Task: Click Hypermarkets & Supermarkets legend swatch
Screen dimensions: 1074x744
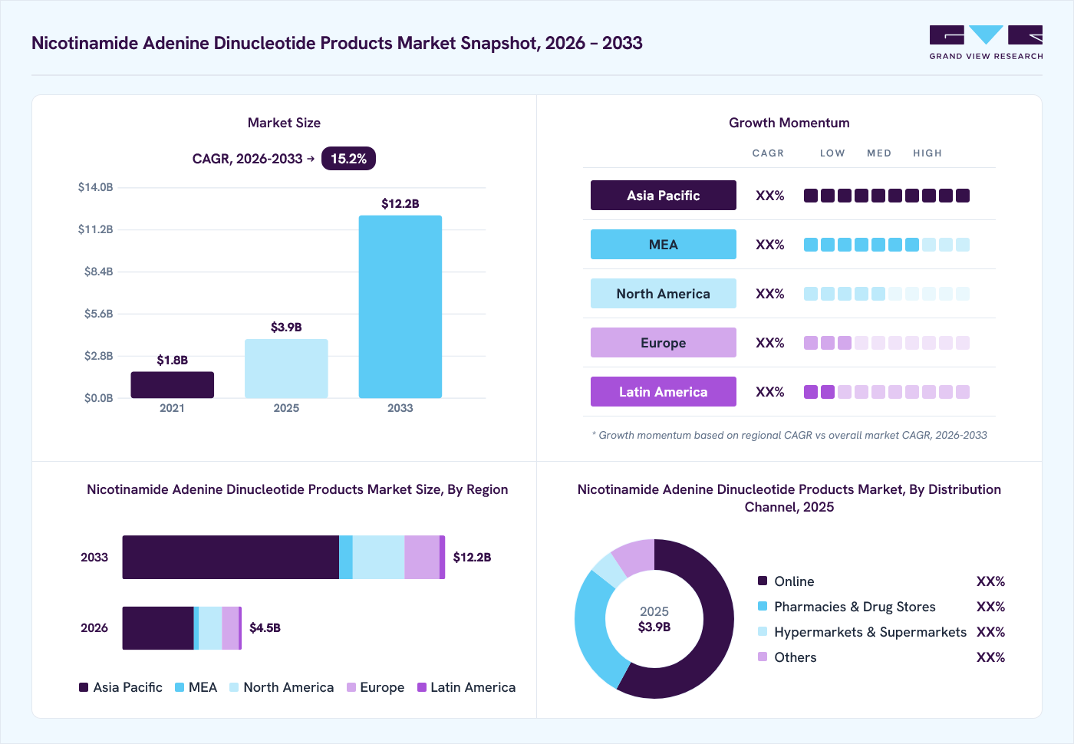Action: pos(763,631)
